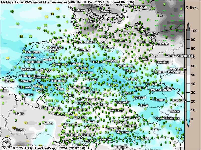Select the Den Helder map label
Viewport: 201px width, 150px height.
(x=33, y=52)
